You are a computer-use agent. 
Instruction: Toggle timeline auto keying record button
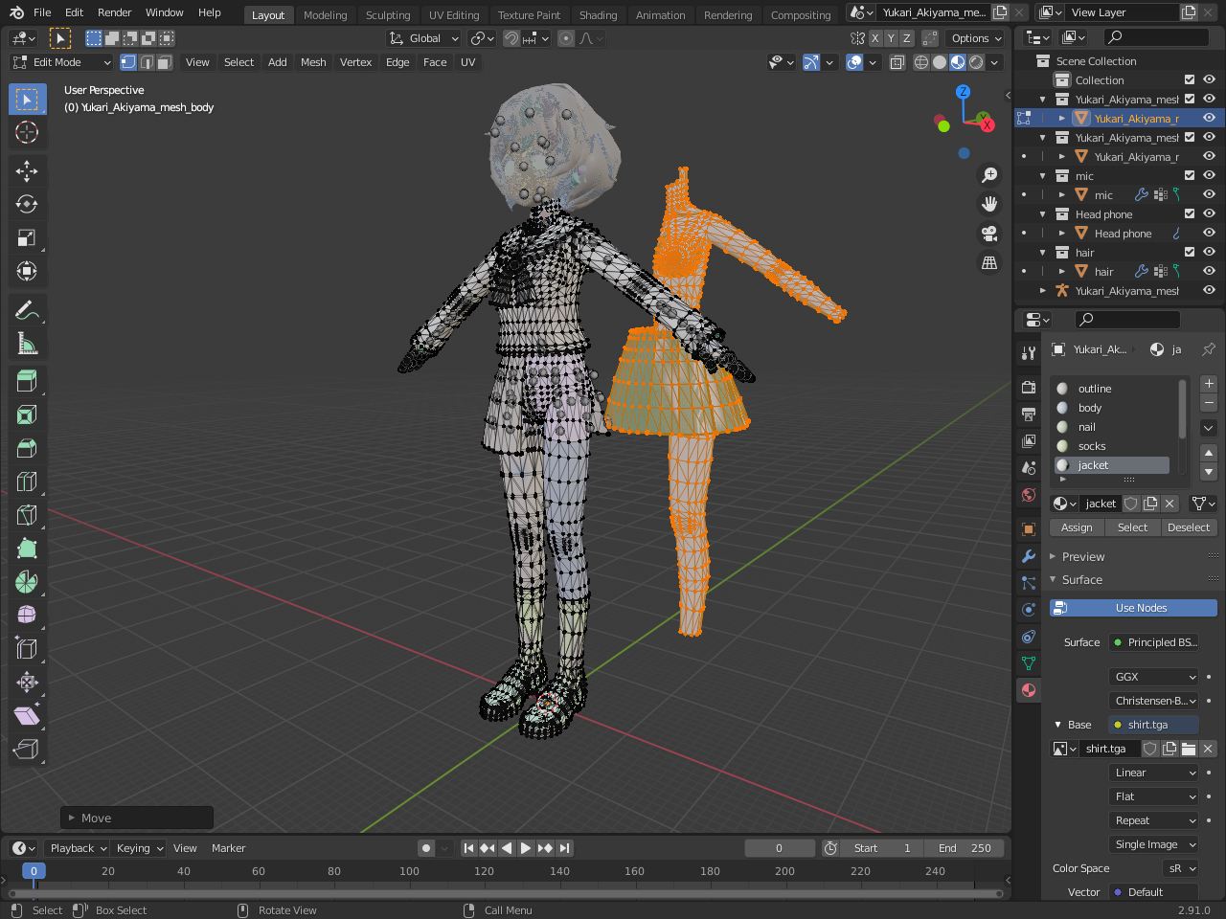tap(426, 848)
